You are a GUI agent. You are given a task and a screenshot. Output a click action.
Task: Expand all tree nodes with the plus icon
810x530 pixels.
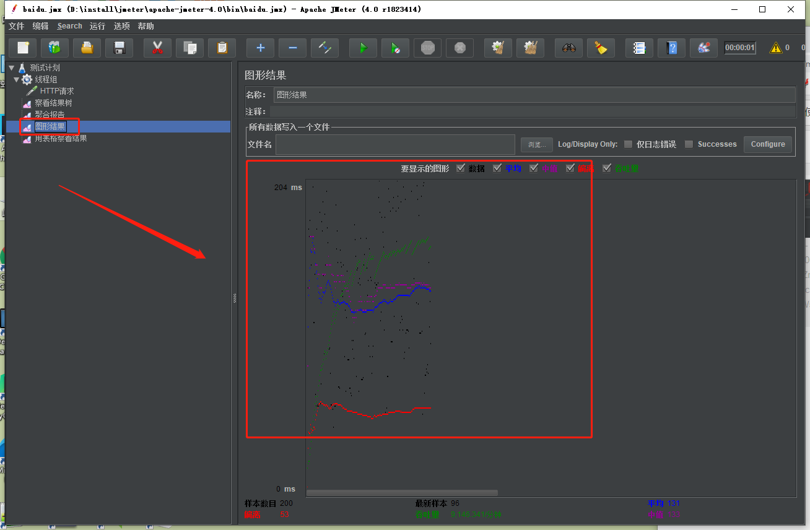pos(261,48)
